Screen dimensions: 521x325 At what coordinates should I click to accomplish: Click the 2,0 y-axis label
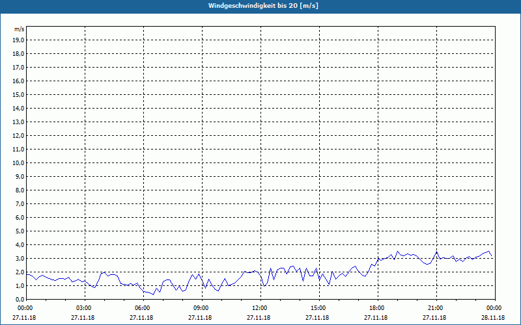click(20, 272)
